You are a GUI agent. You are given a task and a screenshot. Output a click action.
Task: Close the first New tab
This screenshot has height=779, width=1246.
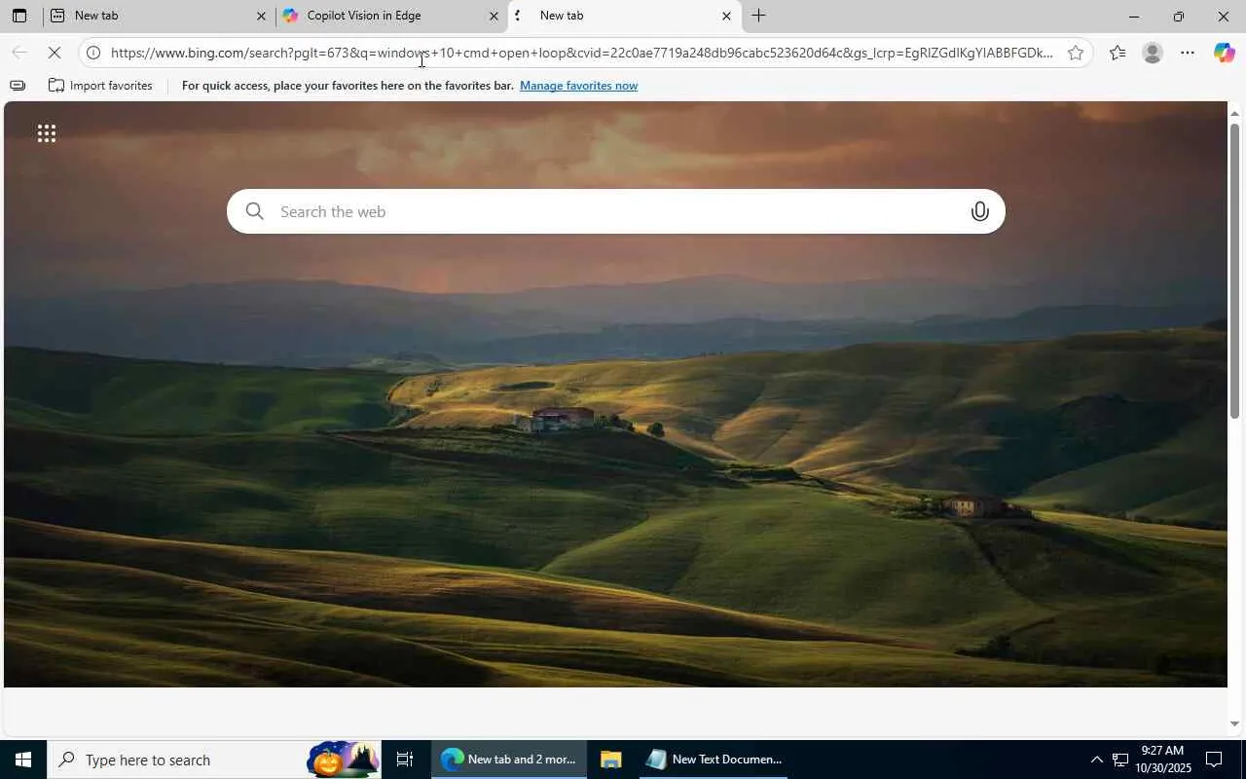point(261,16)
